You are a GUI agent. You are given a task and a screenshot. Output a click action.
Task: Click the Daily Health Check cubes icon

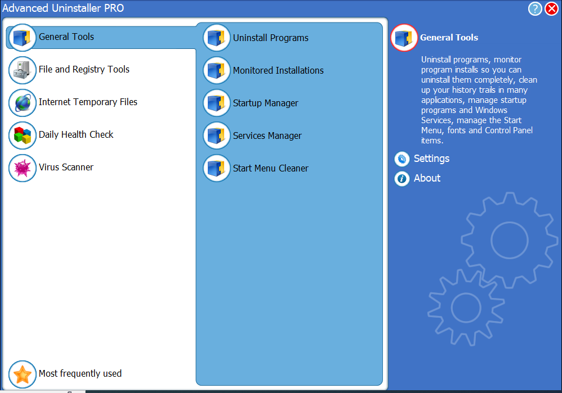tap(22, 135)
